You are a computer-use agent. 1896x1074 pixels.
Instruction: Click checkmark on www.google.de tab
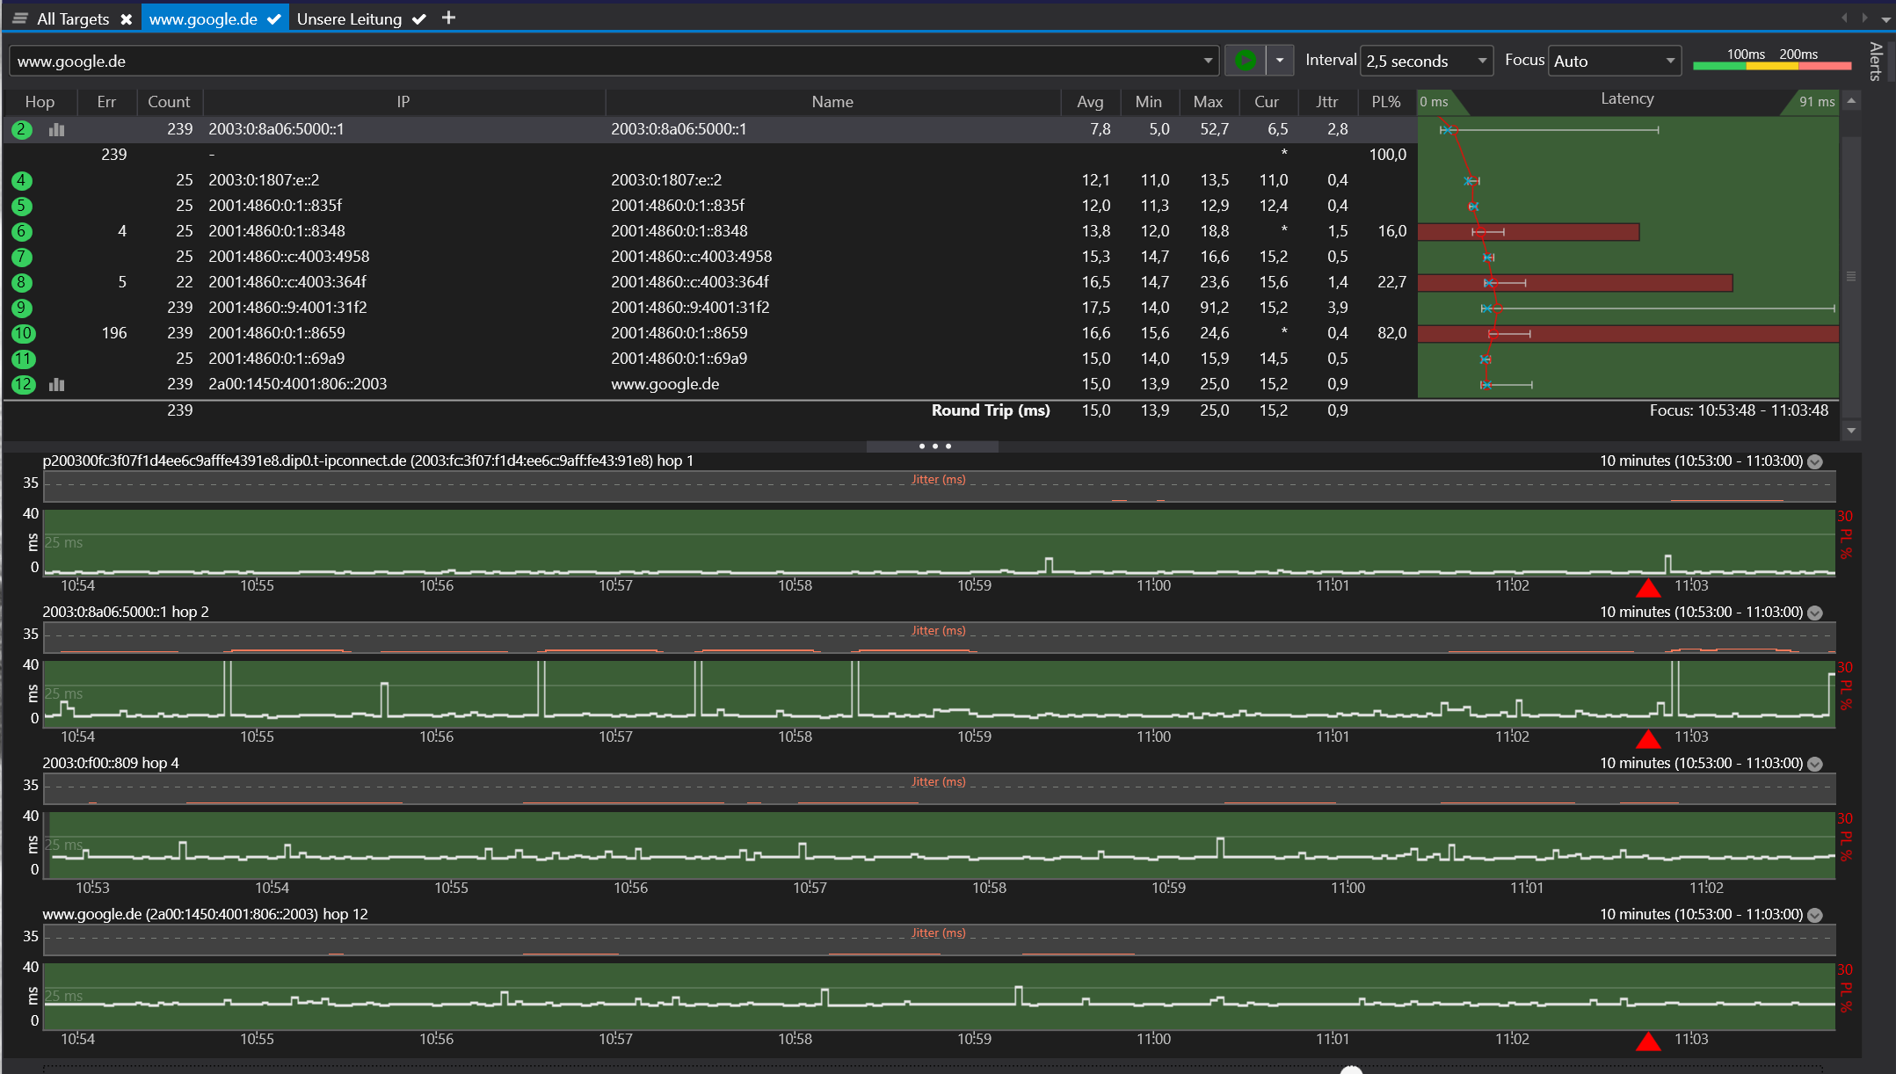tap(274, 18)
